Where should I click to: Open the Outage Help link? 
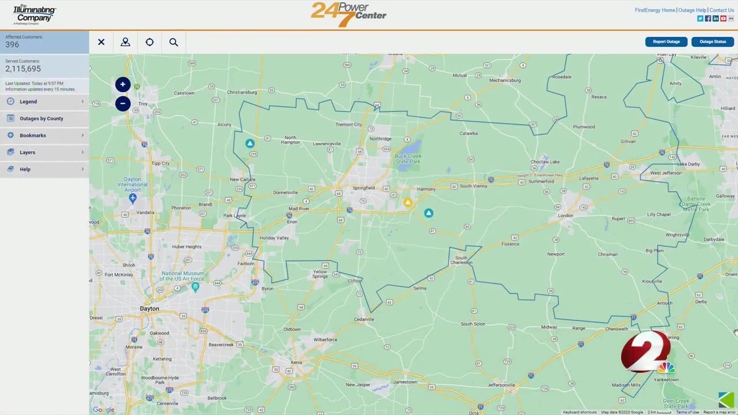pos(692,10)
